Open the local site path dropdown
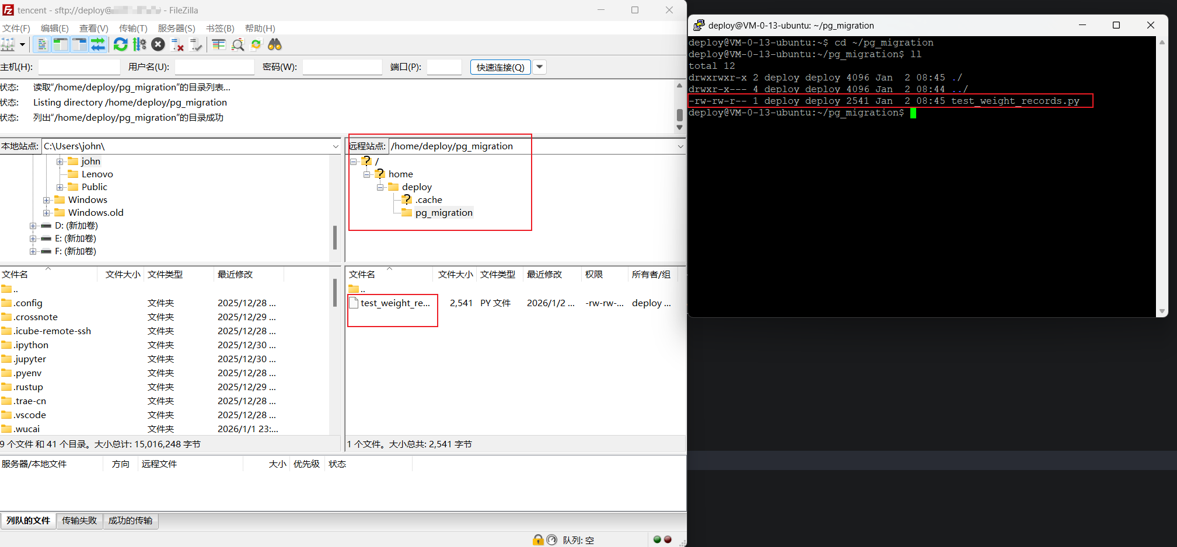The width and height of the screenshot is (1177, 547). tap(336, 146)
